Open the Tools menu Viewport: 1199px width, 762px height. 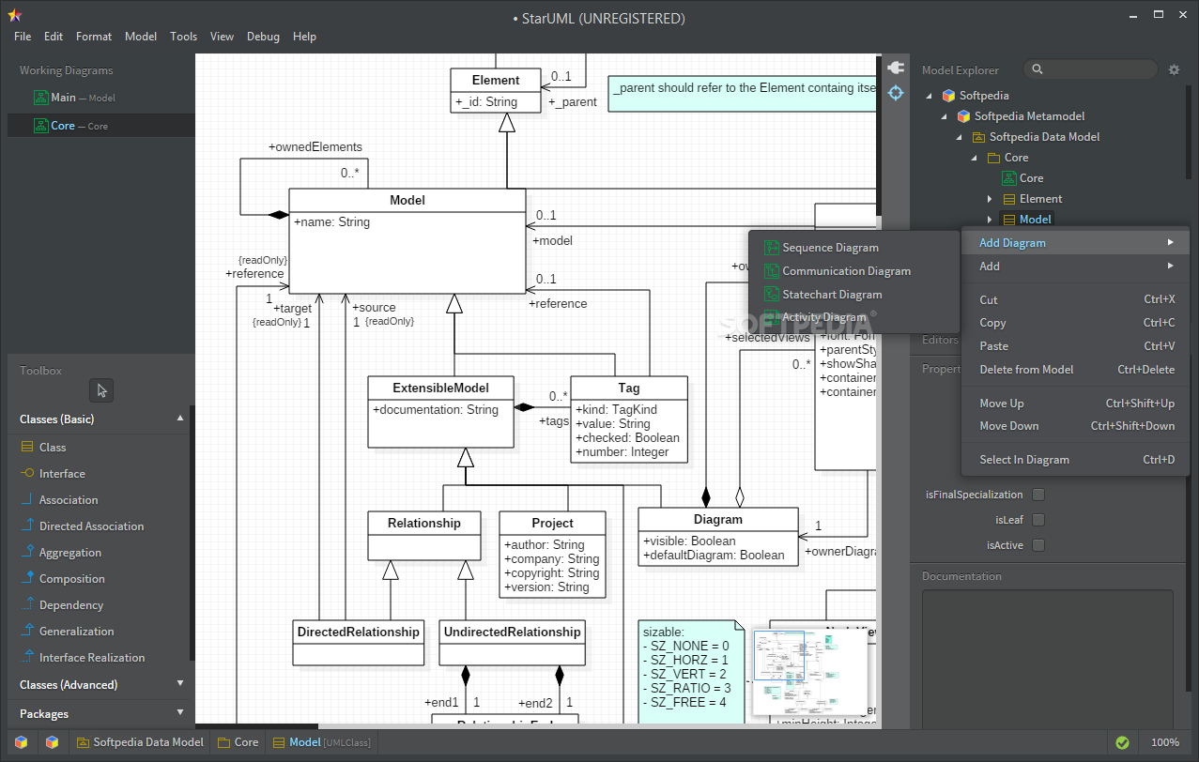184,37
